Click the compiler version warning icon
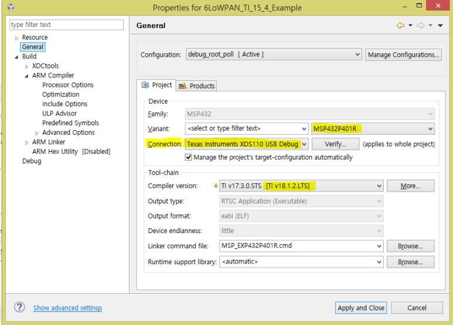The height and width of the screenshot is (325, 453). (x=216, y=186)
